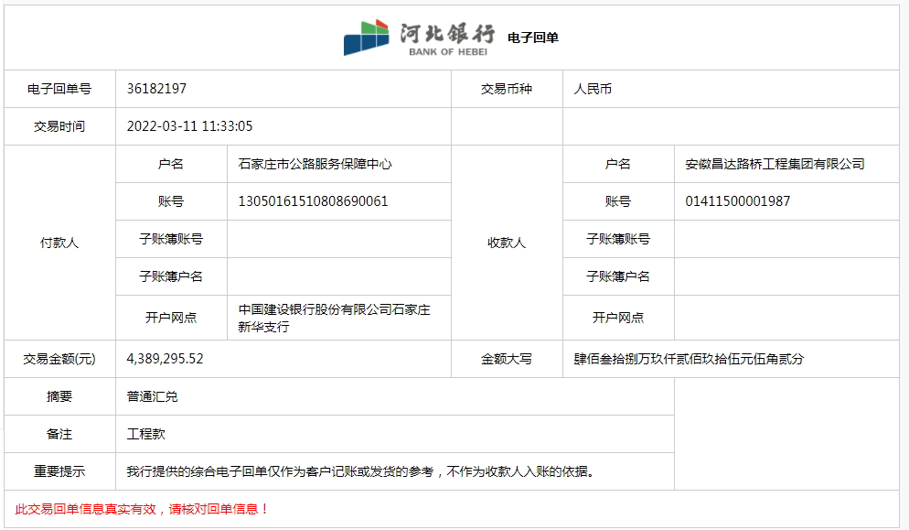This screenshot has width=909, height=530.
Task: Click the summary value 普通汇兑
Action: click(x=153, y=397)
